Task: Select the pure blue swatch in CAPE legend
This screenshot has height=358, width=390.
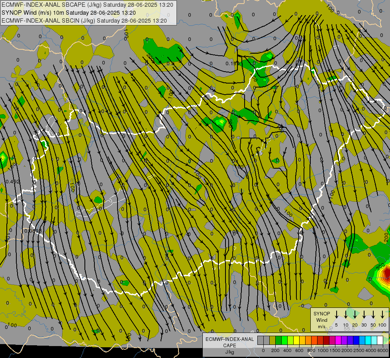Action: (x=356, y=340)
